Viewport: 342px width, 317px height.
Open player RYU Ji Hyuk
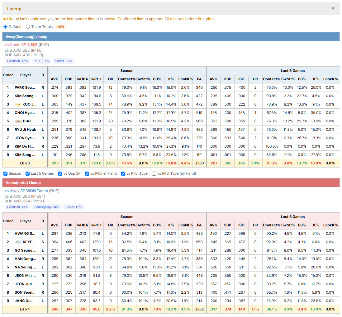click(25, 130)
